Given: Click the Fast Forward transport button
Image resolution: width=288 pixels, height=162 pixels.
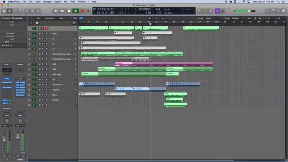Looking at the screenshot, I should (63, 11).
